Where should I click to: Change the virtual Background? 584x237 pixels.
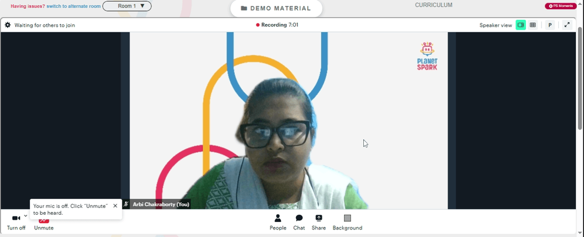347,222
